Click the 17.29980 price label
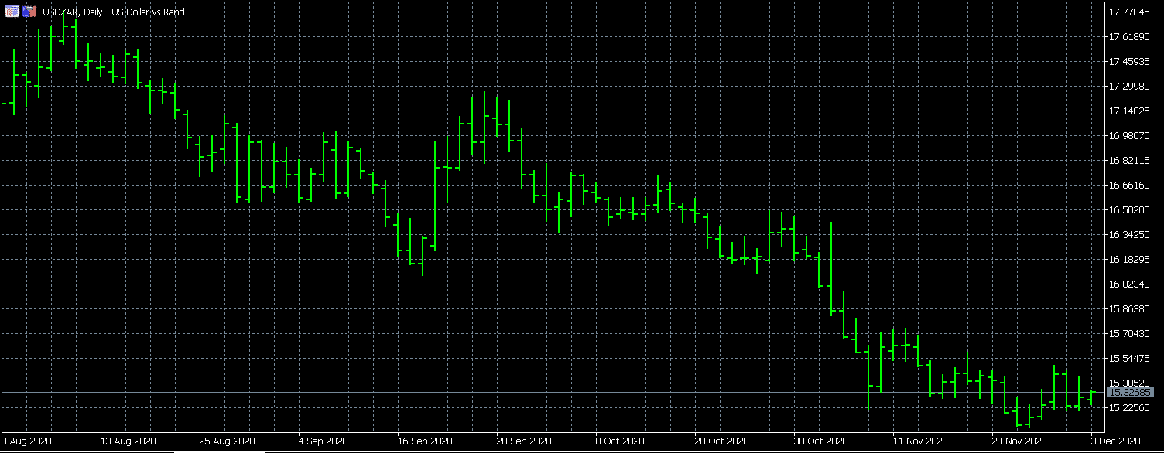 1128,86
